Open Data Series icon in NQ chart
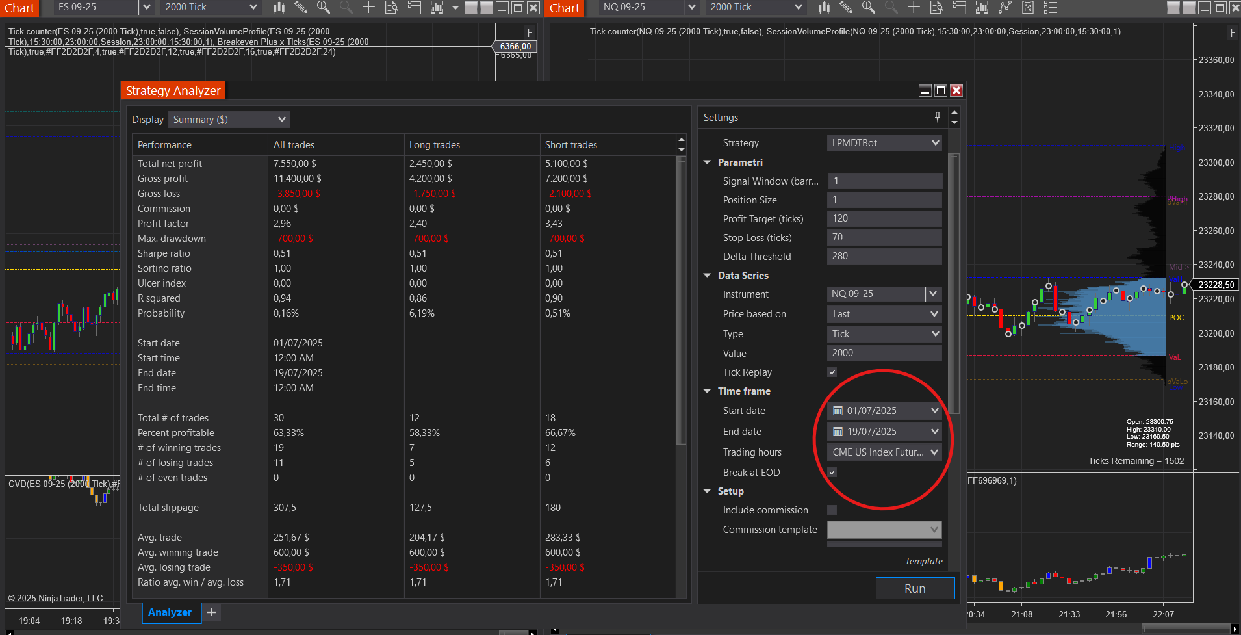Screen dimensions: 1241x635 (x=936, y=7)
